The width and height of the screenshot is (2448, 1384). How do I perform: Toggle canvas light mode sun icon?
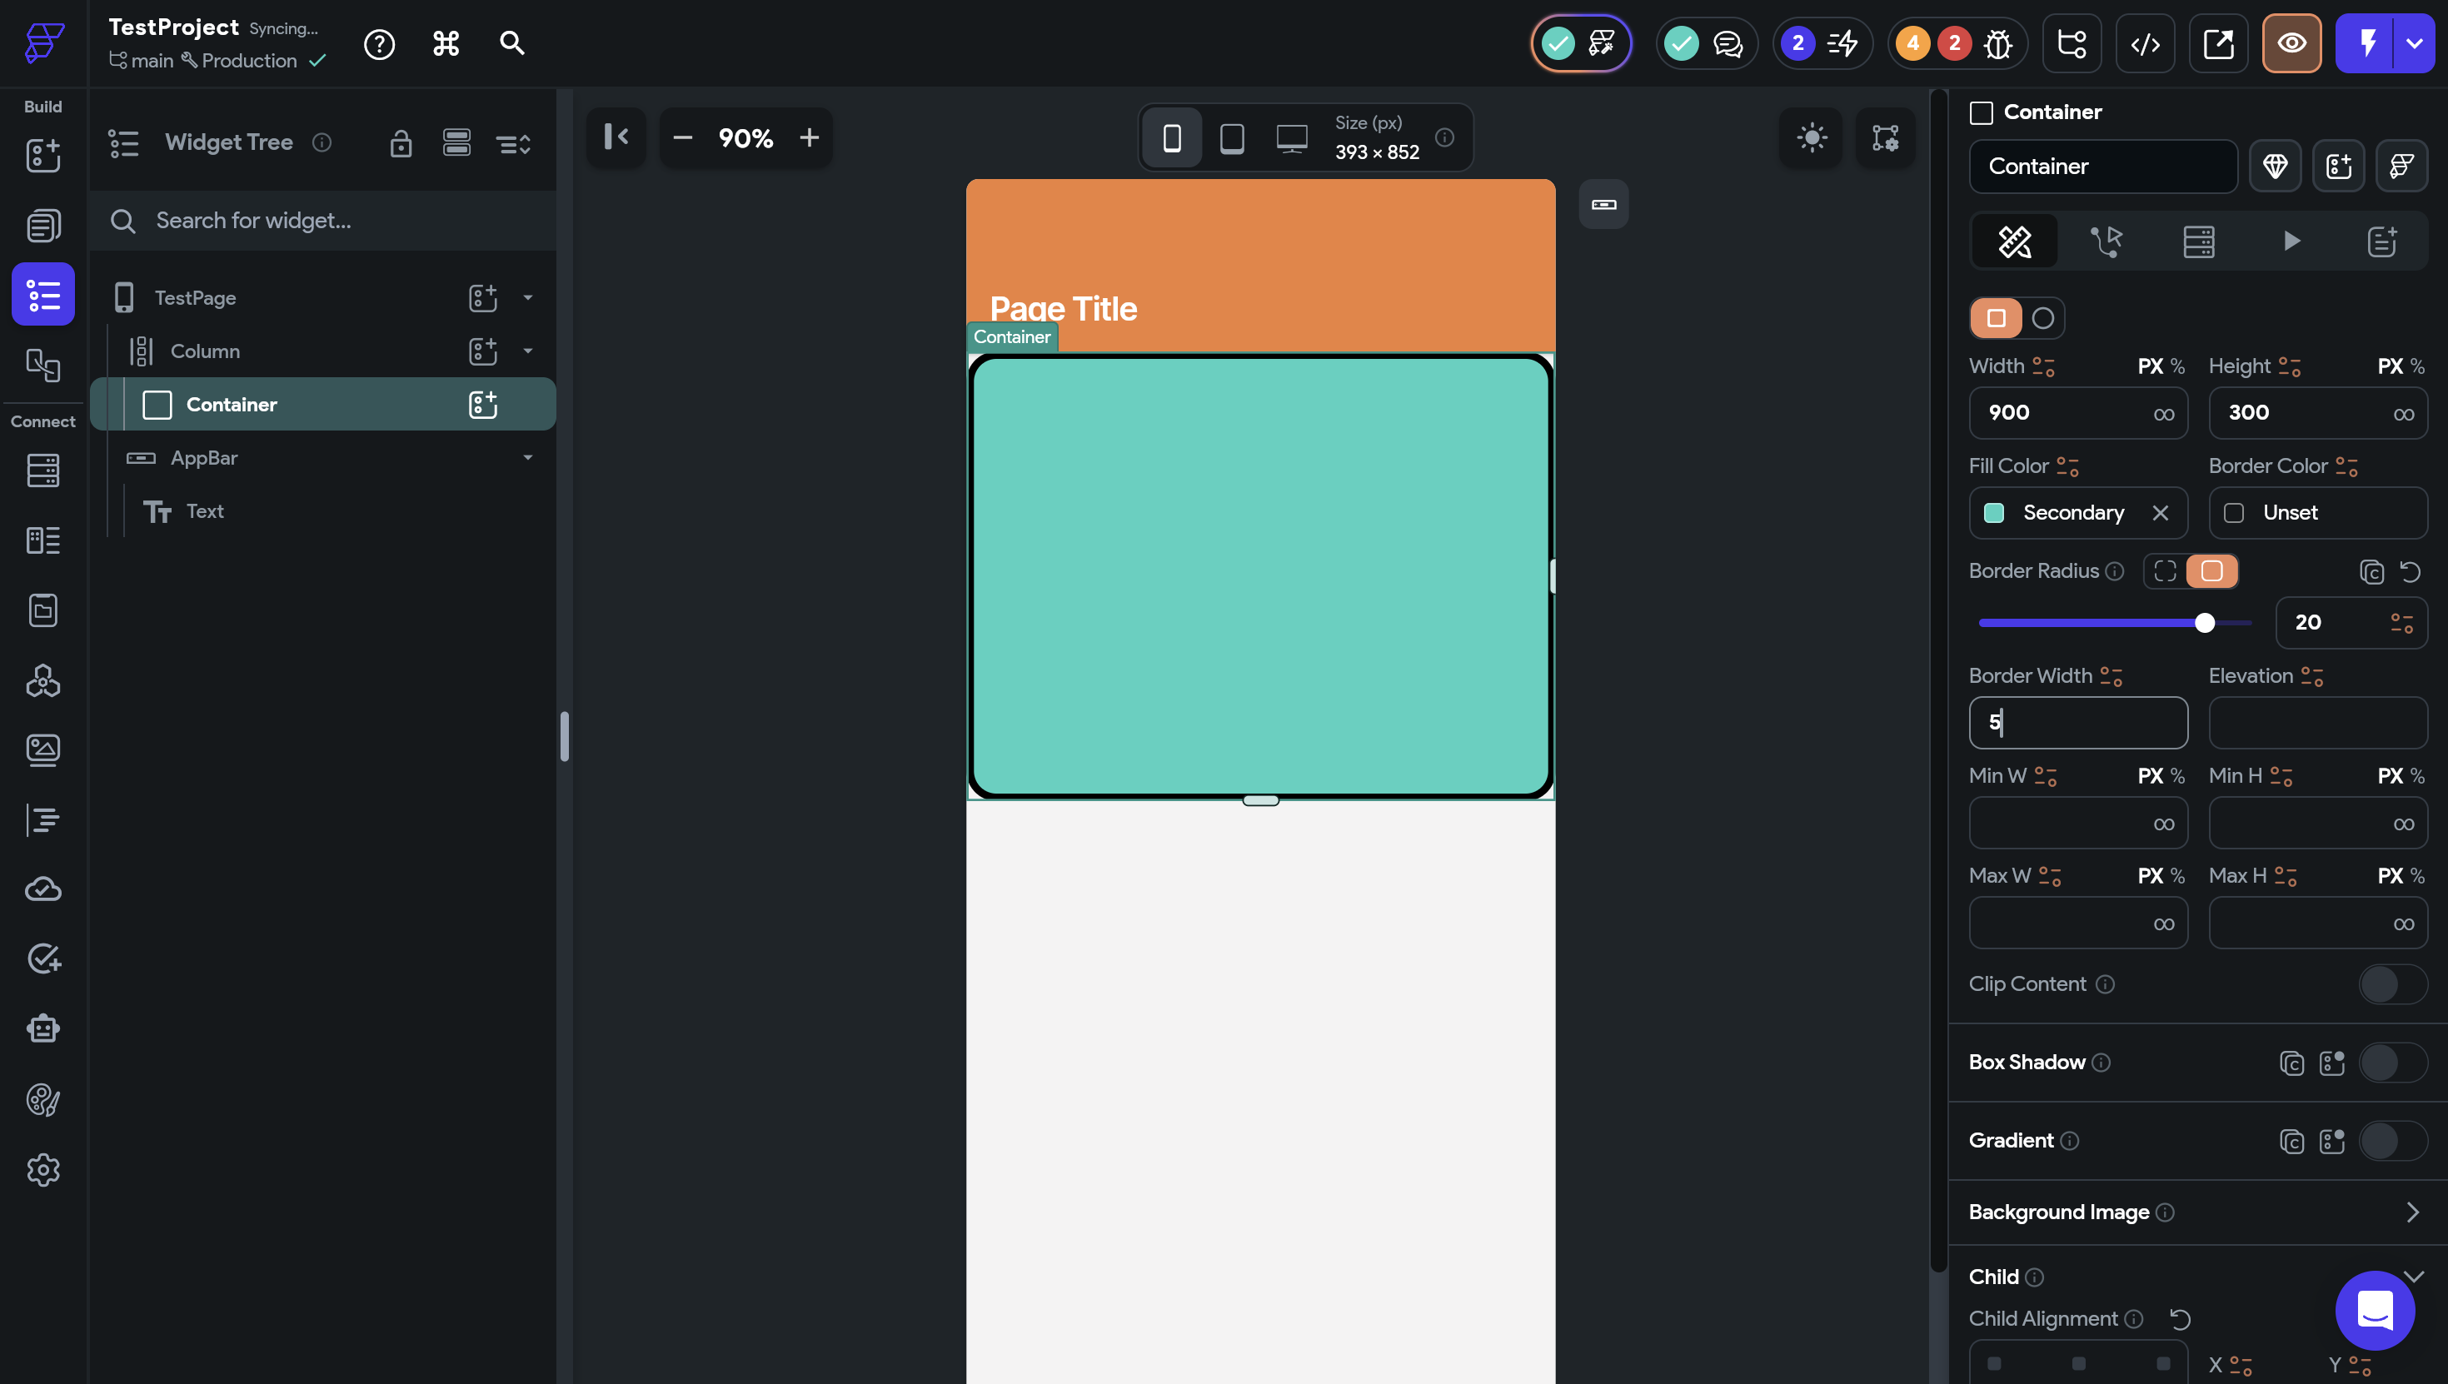click(x=1811, y=138)
